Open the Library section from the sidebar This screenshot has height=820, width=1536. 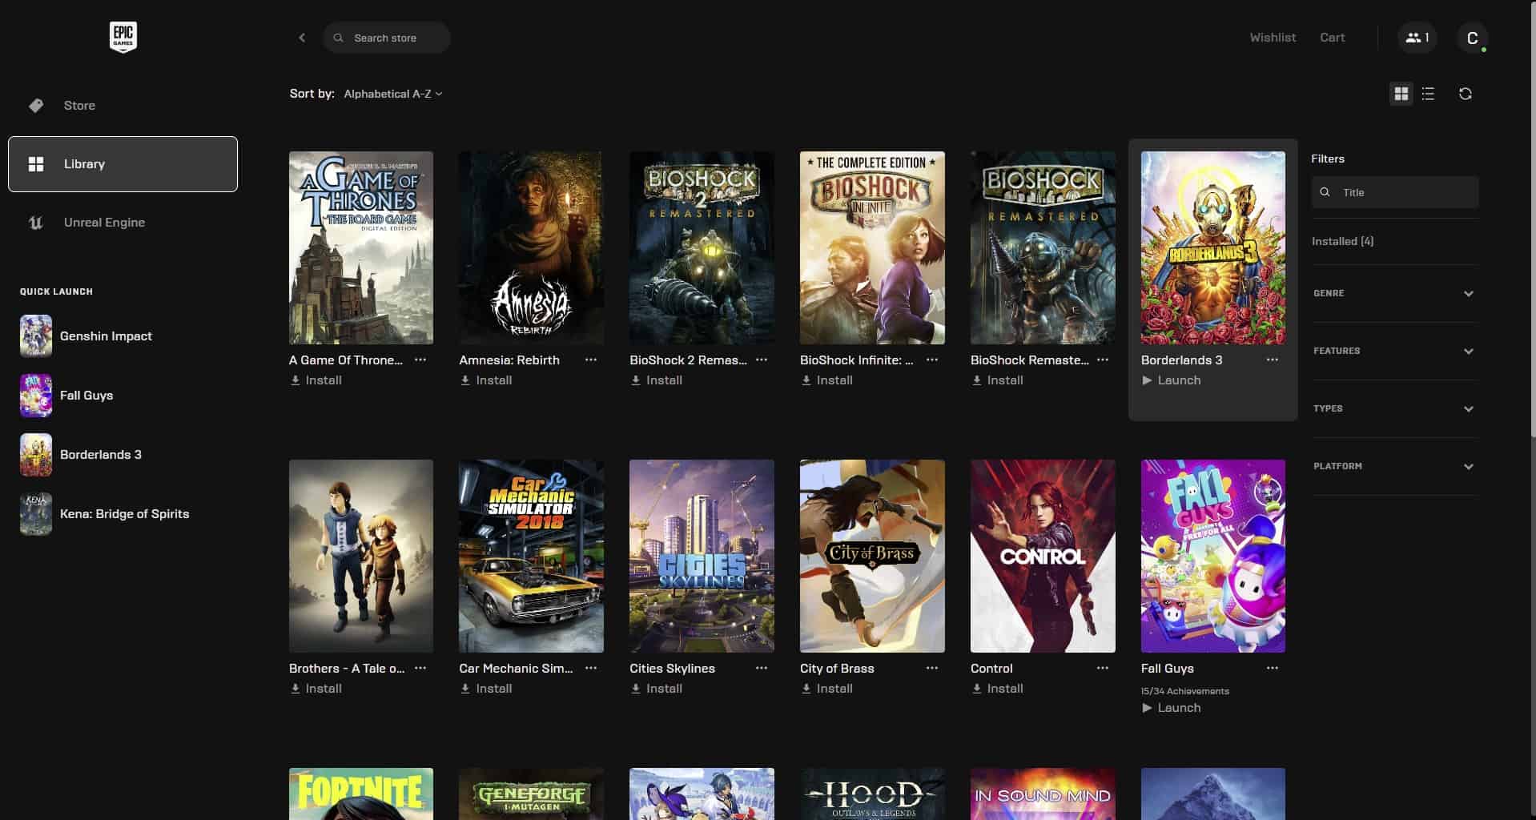[83, 163]
